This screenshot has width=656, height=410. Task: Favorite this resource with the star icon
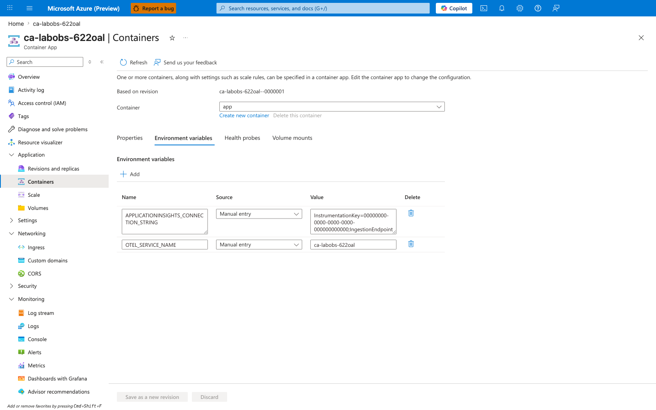pos(172,38)
